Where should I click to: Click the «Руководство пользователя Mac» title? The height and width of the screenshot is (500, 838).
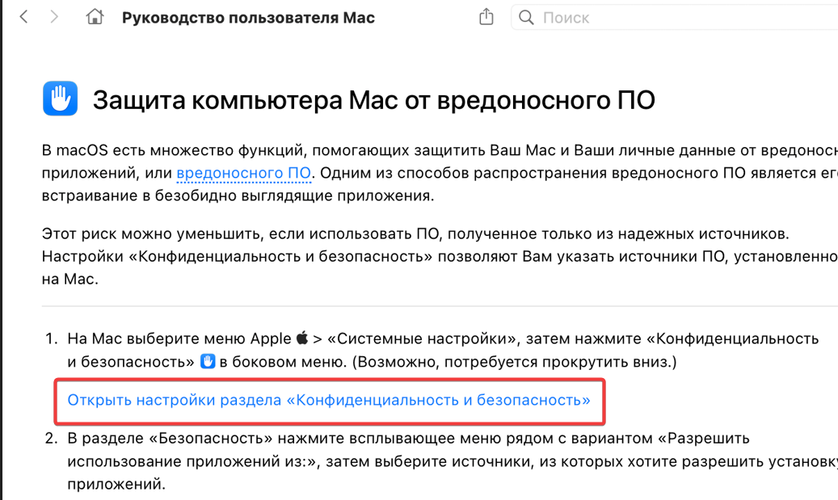248,17
